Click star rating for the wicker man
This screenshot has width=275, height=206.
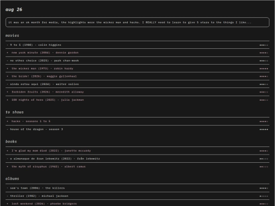[264, 69]
